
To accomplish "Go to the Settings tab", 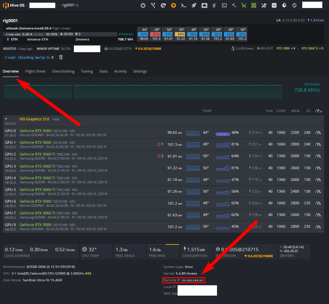I will coord(140,71).
